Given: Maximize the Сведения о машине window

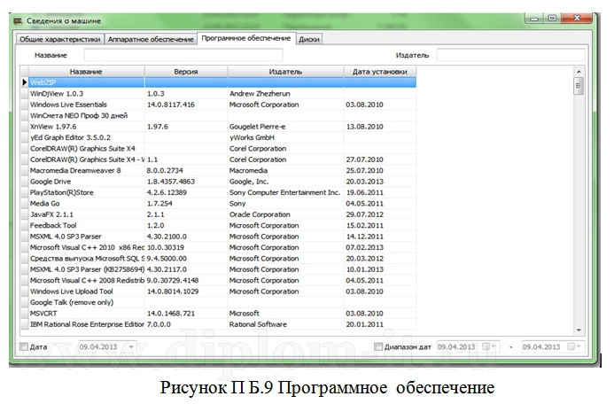Looking at the screenshot, I should [552, 18].
